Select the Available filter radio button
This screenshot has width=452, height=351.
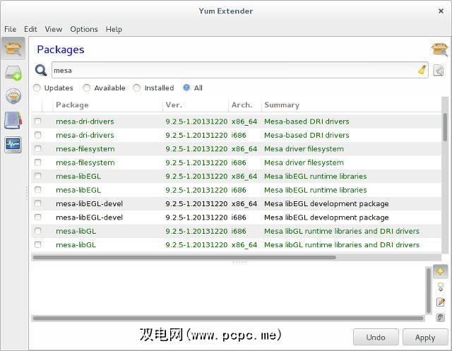[87, 88]
